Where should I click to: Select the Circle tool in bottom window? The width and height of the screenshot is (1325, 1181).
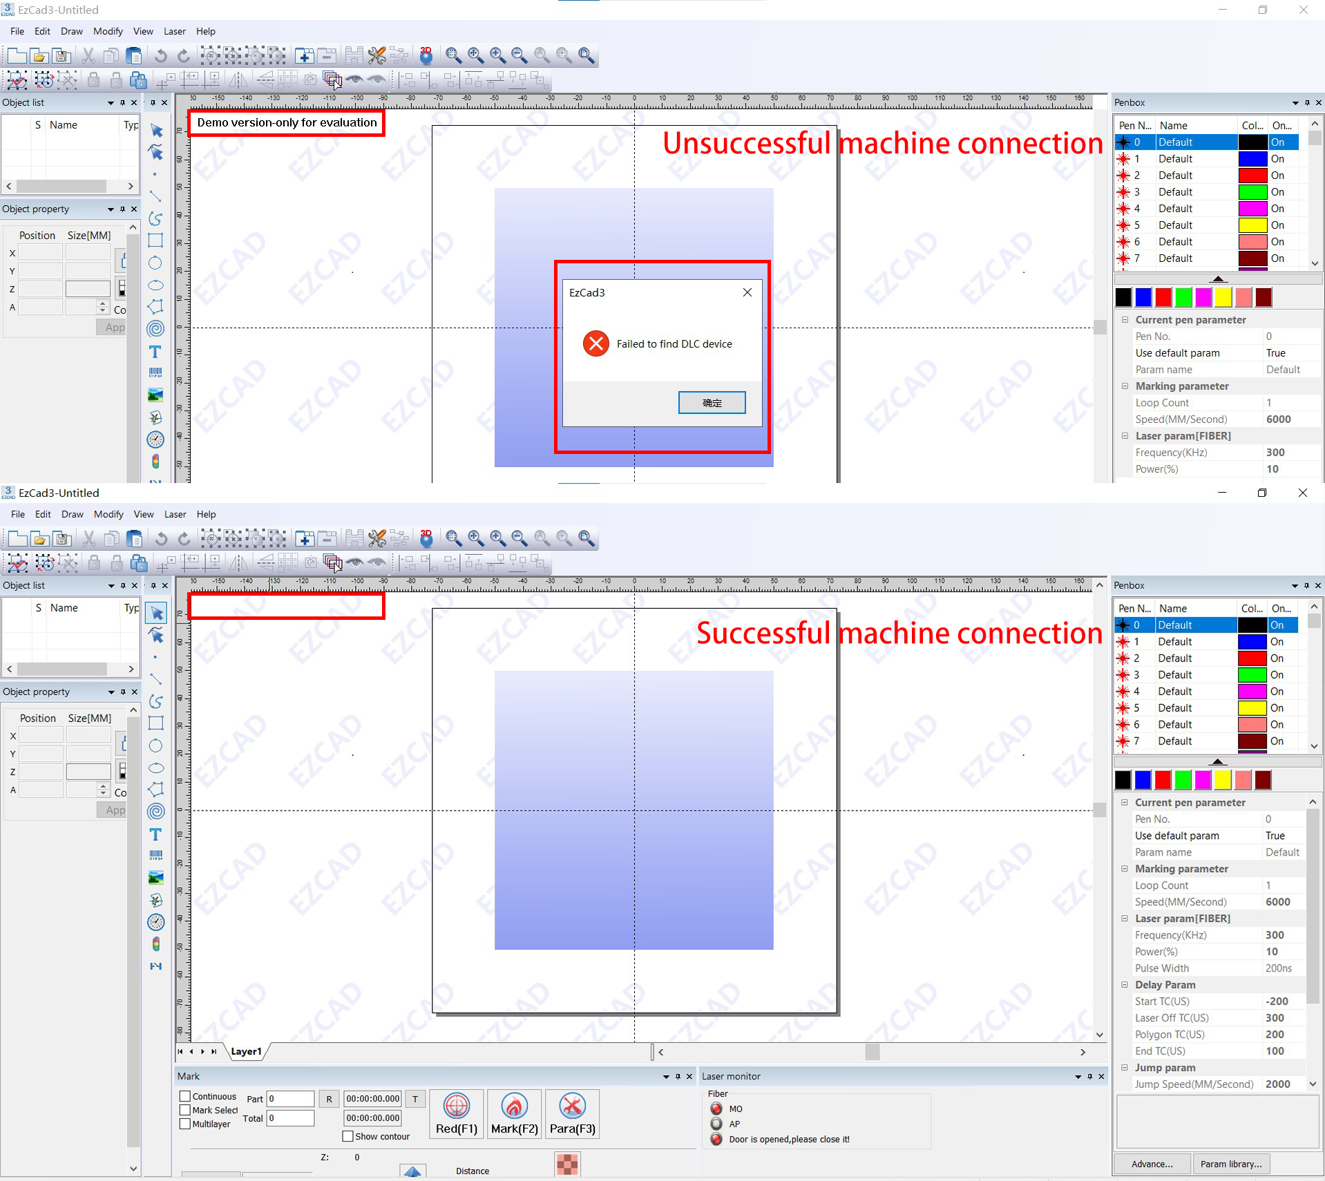point(156,746)
